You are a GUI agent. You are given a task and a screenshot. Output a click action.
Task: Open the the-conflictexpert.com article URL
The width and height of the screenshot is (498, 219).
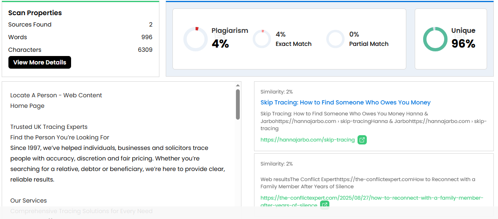coord(372,198)
